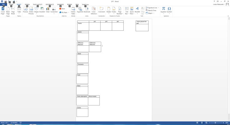Click the Store button in Add-ins

pos(62,9)
